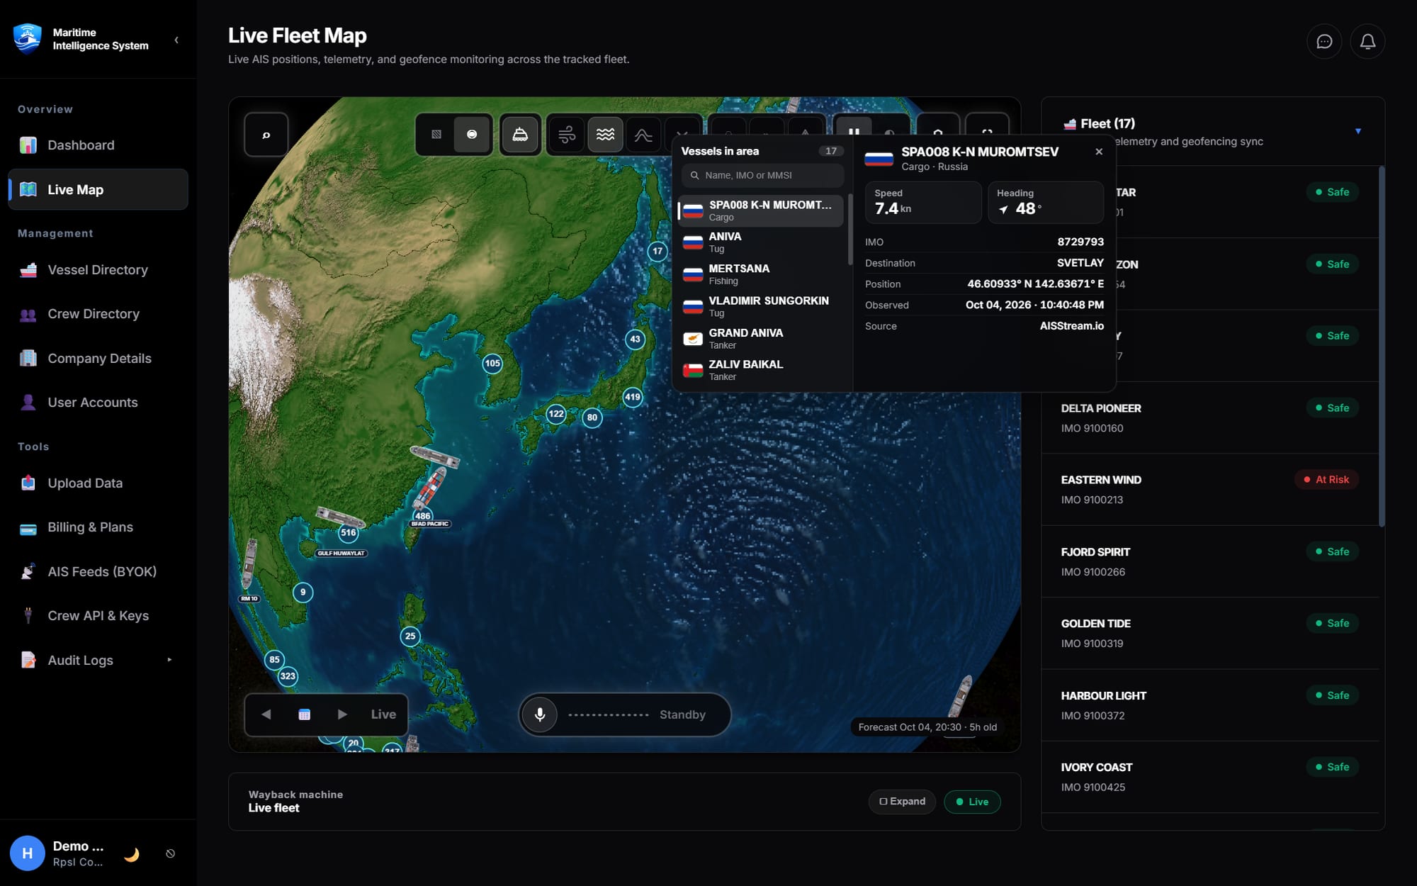Viewport: 1417px width, 886px height.
Task: Toggle dark mode moon icon
Action: click(x=131, y=853)
